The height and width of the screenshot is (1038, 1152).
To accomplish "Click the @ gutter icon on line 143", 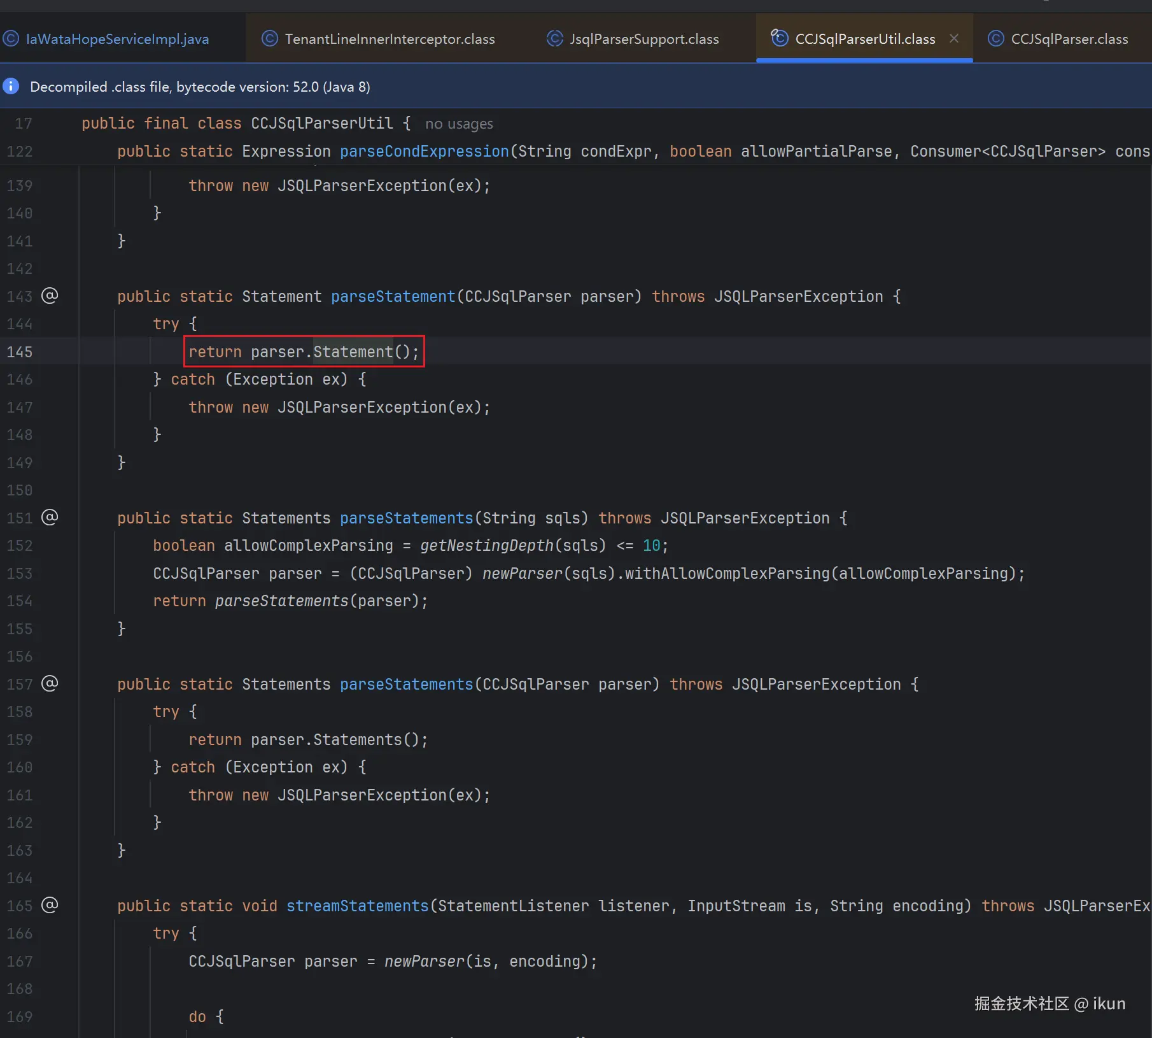I will pos(50,295).
